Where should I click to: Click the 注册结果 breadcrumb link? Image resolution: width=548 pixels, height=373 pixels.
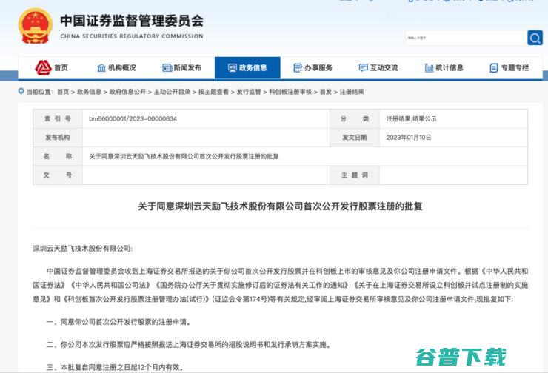pyautogui.click(x=352, y=92)
